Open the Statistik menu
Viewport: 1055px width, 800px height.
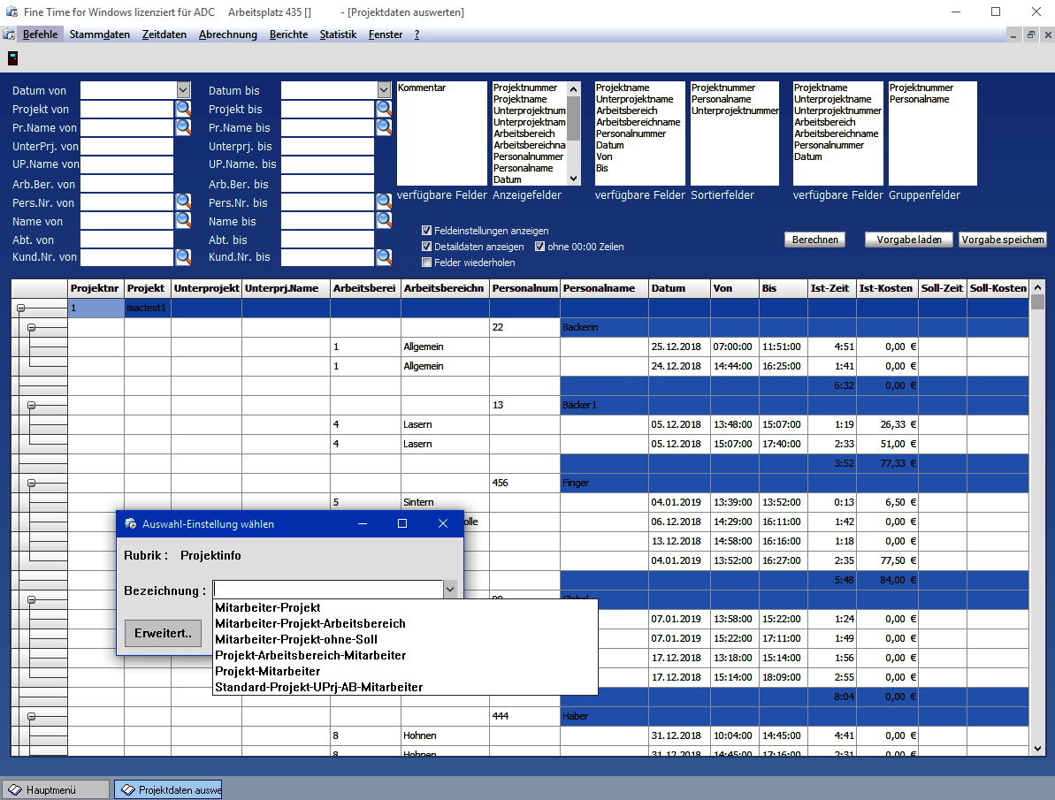[x=338, y=34]
